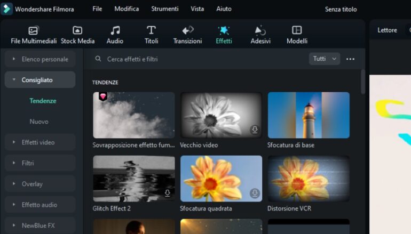Open the three-dots more options menu
Viewport: 411px width, 234px height.
(350, 59)
